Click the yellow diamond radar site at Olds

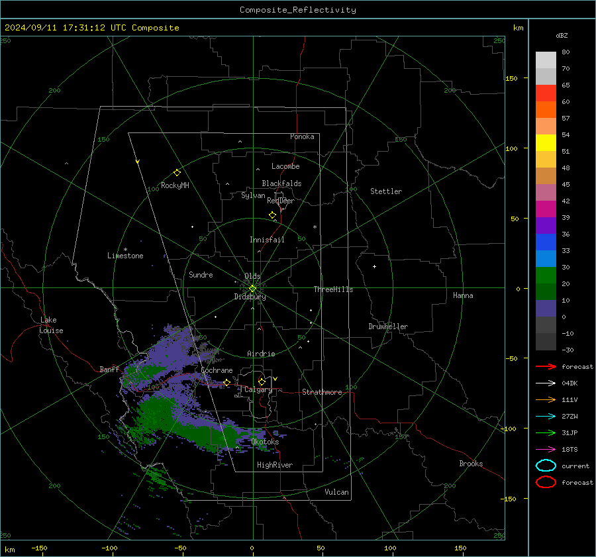click(x=252, y=289)
